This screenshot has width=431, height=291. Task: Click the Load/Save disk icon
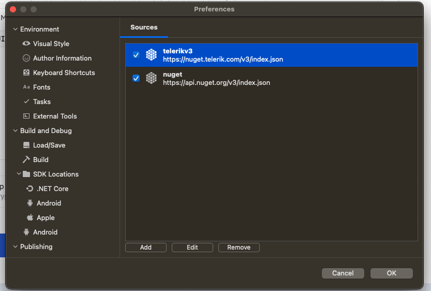tap(26, 145)
